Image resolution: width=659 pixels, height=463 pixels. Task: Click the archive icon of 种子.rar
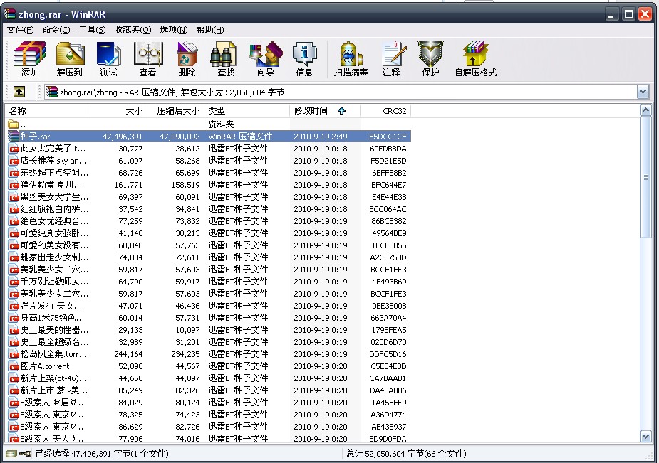[x=14, y=136]
